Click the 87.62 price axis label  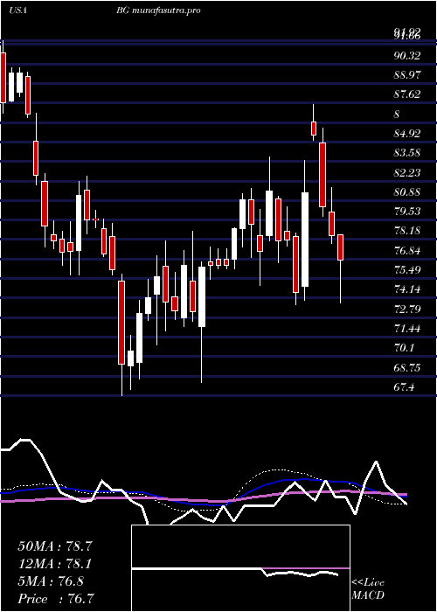(x=407, y=94)
